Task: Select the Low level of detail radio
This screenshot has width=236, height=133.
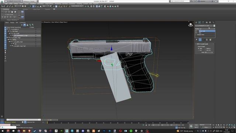Action: point(198,50)
